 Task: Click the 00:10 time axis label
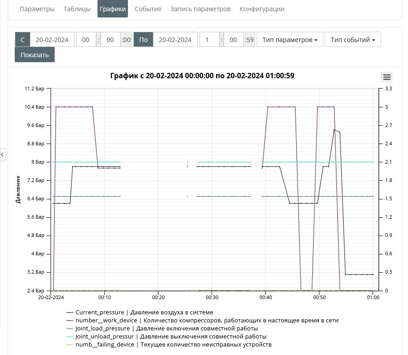(105, 297)
